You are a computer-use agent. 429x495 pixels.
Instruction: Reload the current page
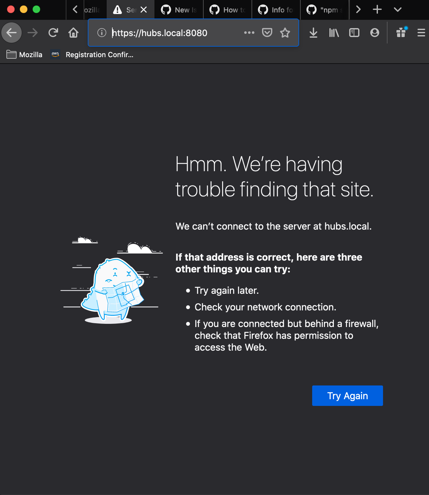pos(53,33)
